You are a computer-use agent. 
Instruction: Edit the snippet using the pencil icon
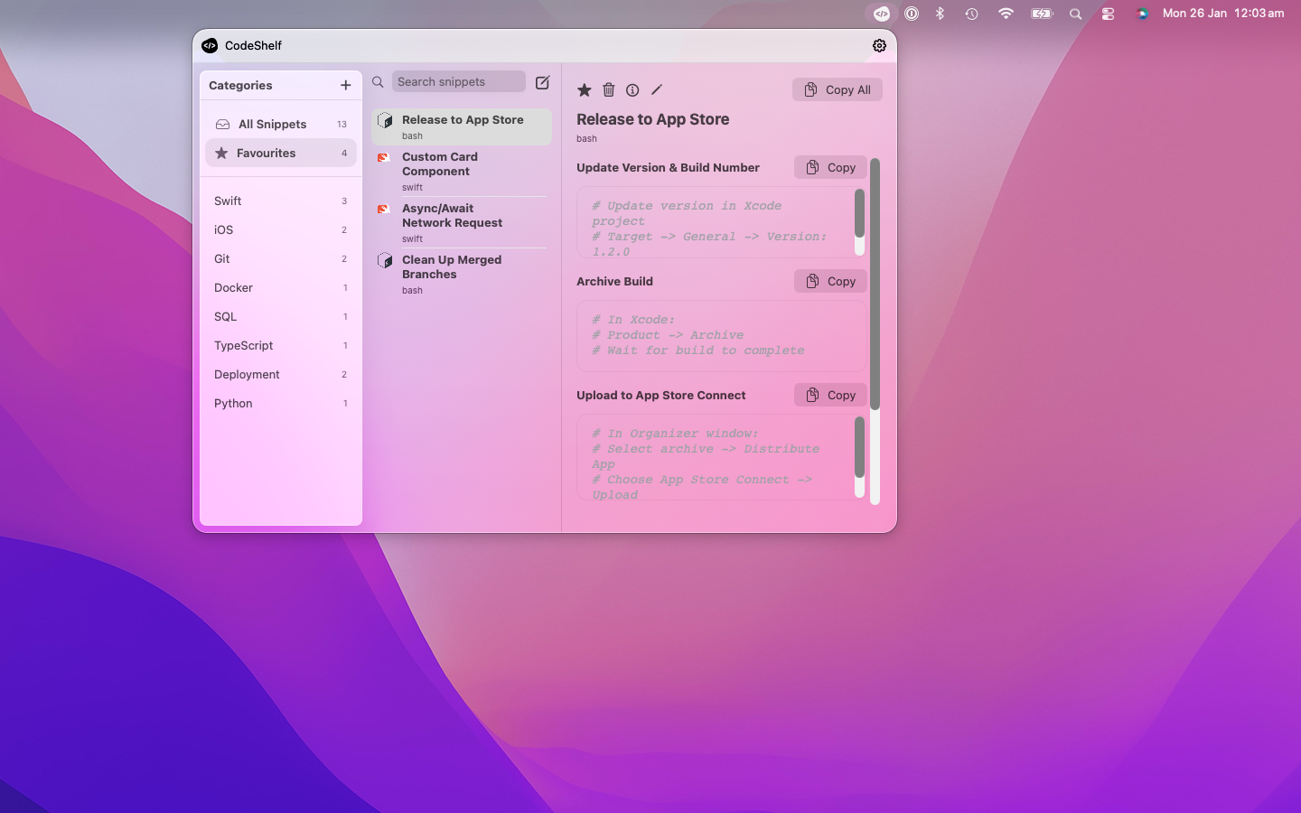tap(656, 89)
